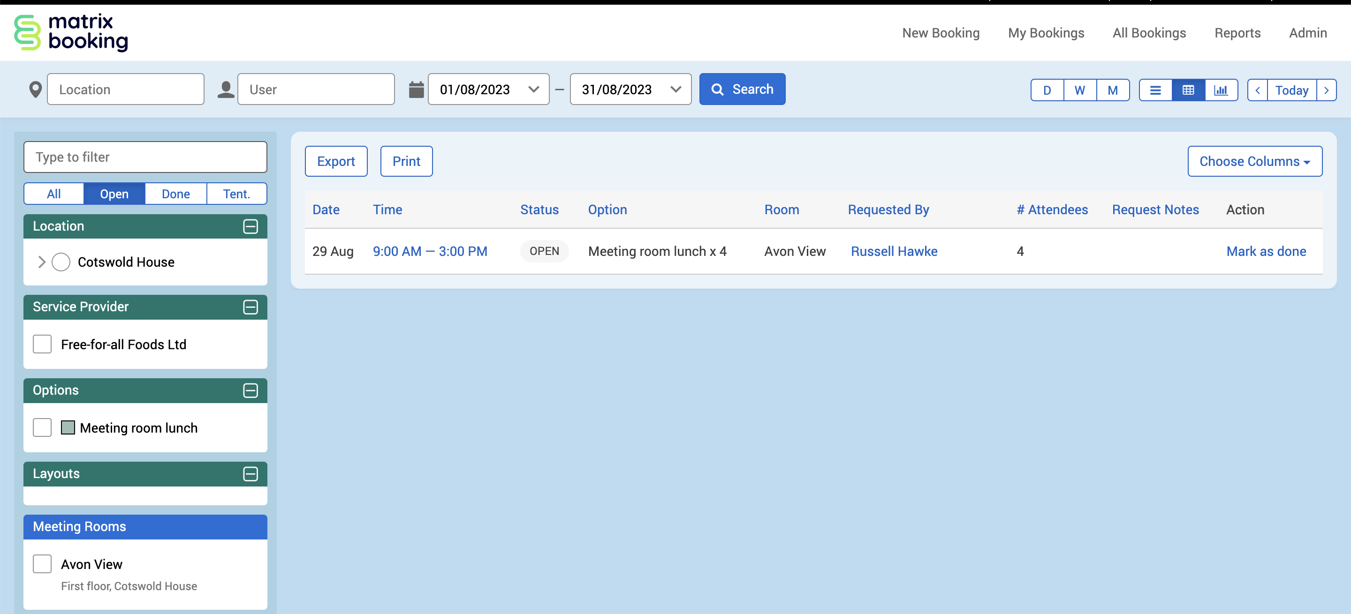Click the Meeting room lunch color swatch
The width and height of the screenshot is (1351, 614).
68,427
